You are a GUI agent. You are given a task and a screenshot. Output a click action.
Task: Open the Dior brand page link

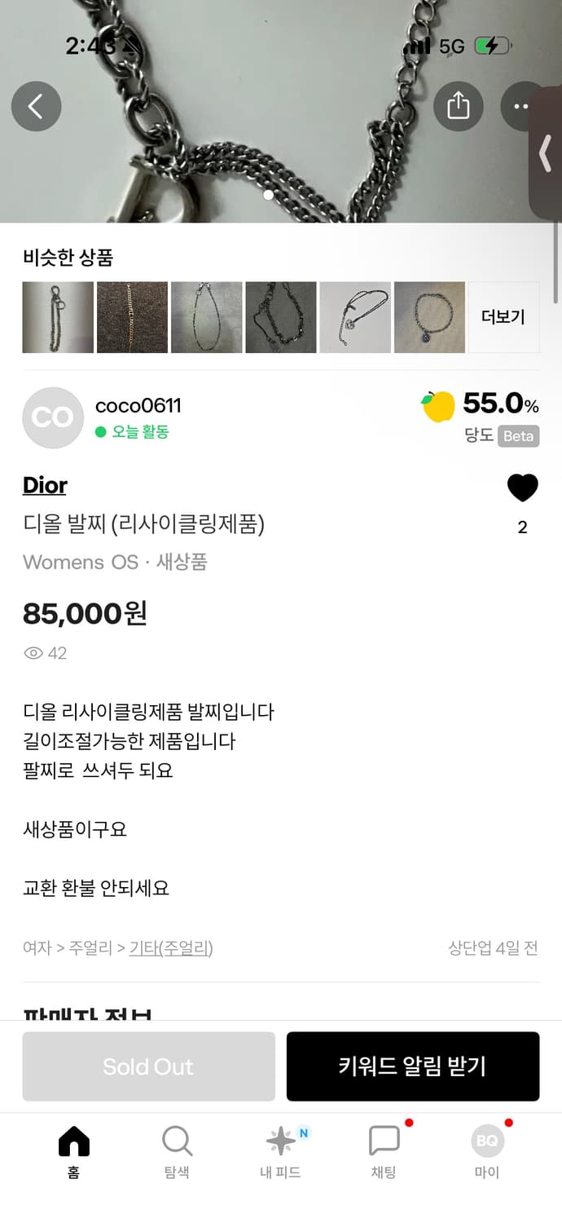pyautogui.click(x=44, y=485)
